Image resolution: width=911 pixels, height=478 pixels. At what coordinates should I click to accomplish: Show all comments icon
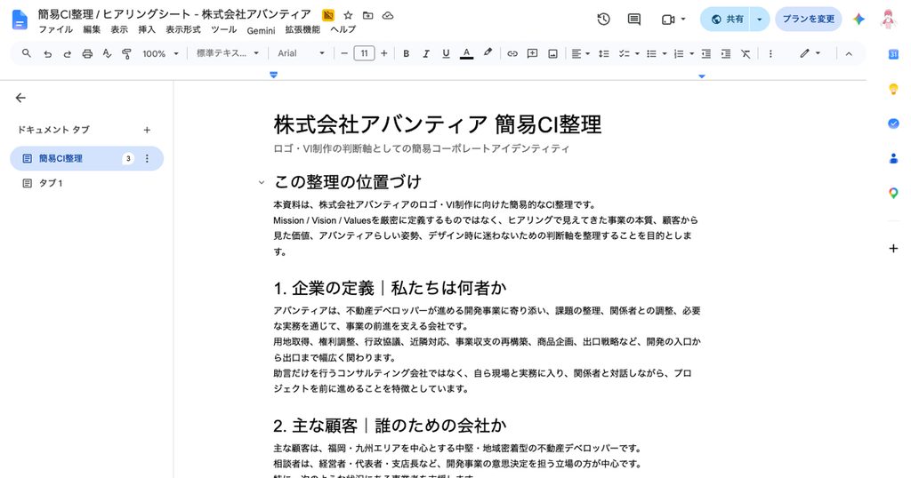coord(633,20)
